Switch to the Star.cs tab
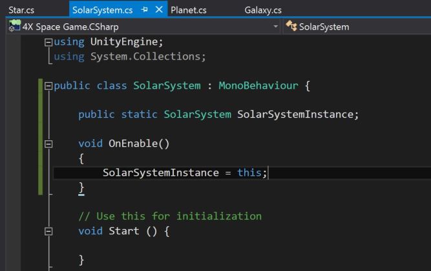The image size is (431, 271). tap(22, 10)
